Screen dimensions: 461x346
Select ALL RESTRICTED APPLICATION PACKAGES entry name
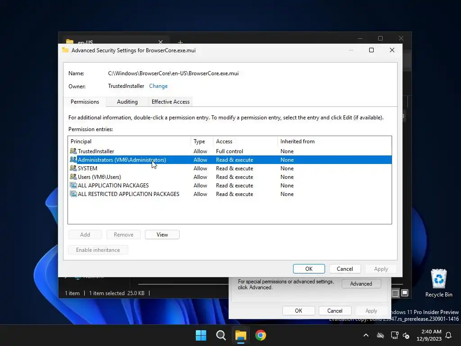pyautogui.click(x=128, y=194)
